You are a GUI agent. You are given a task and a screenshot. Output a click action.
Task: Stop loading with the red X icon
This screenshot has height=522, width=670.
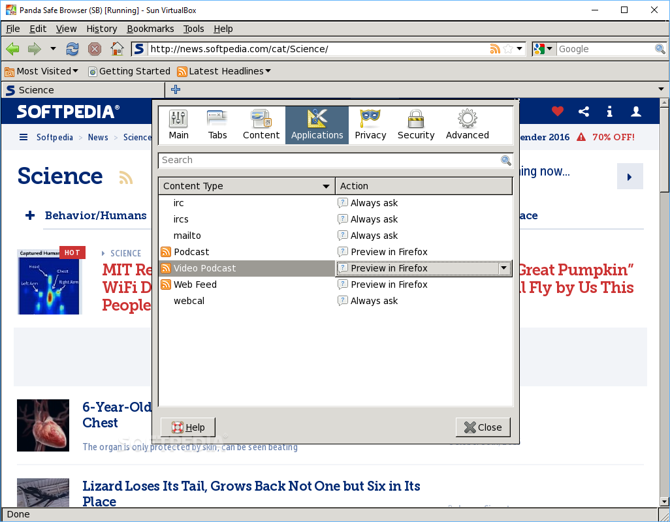(95, 49)
